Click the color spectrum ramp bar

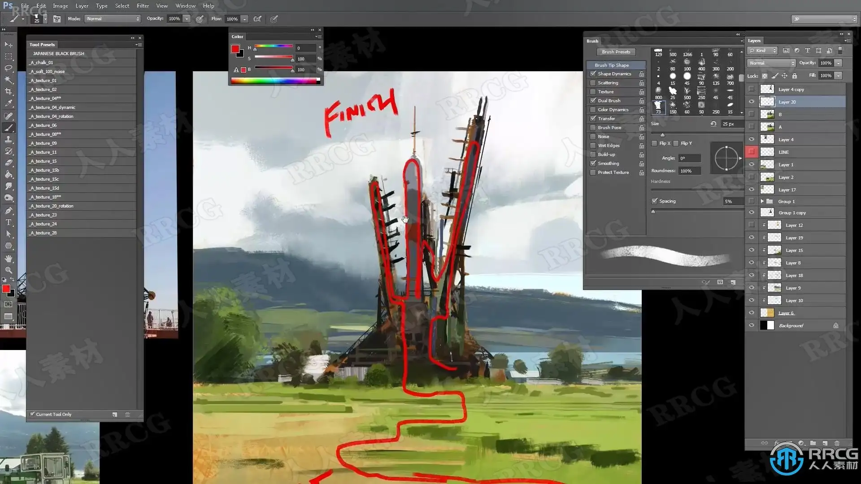274,81
